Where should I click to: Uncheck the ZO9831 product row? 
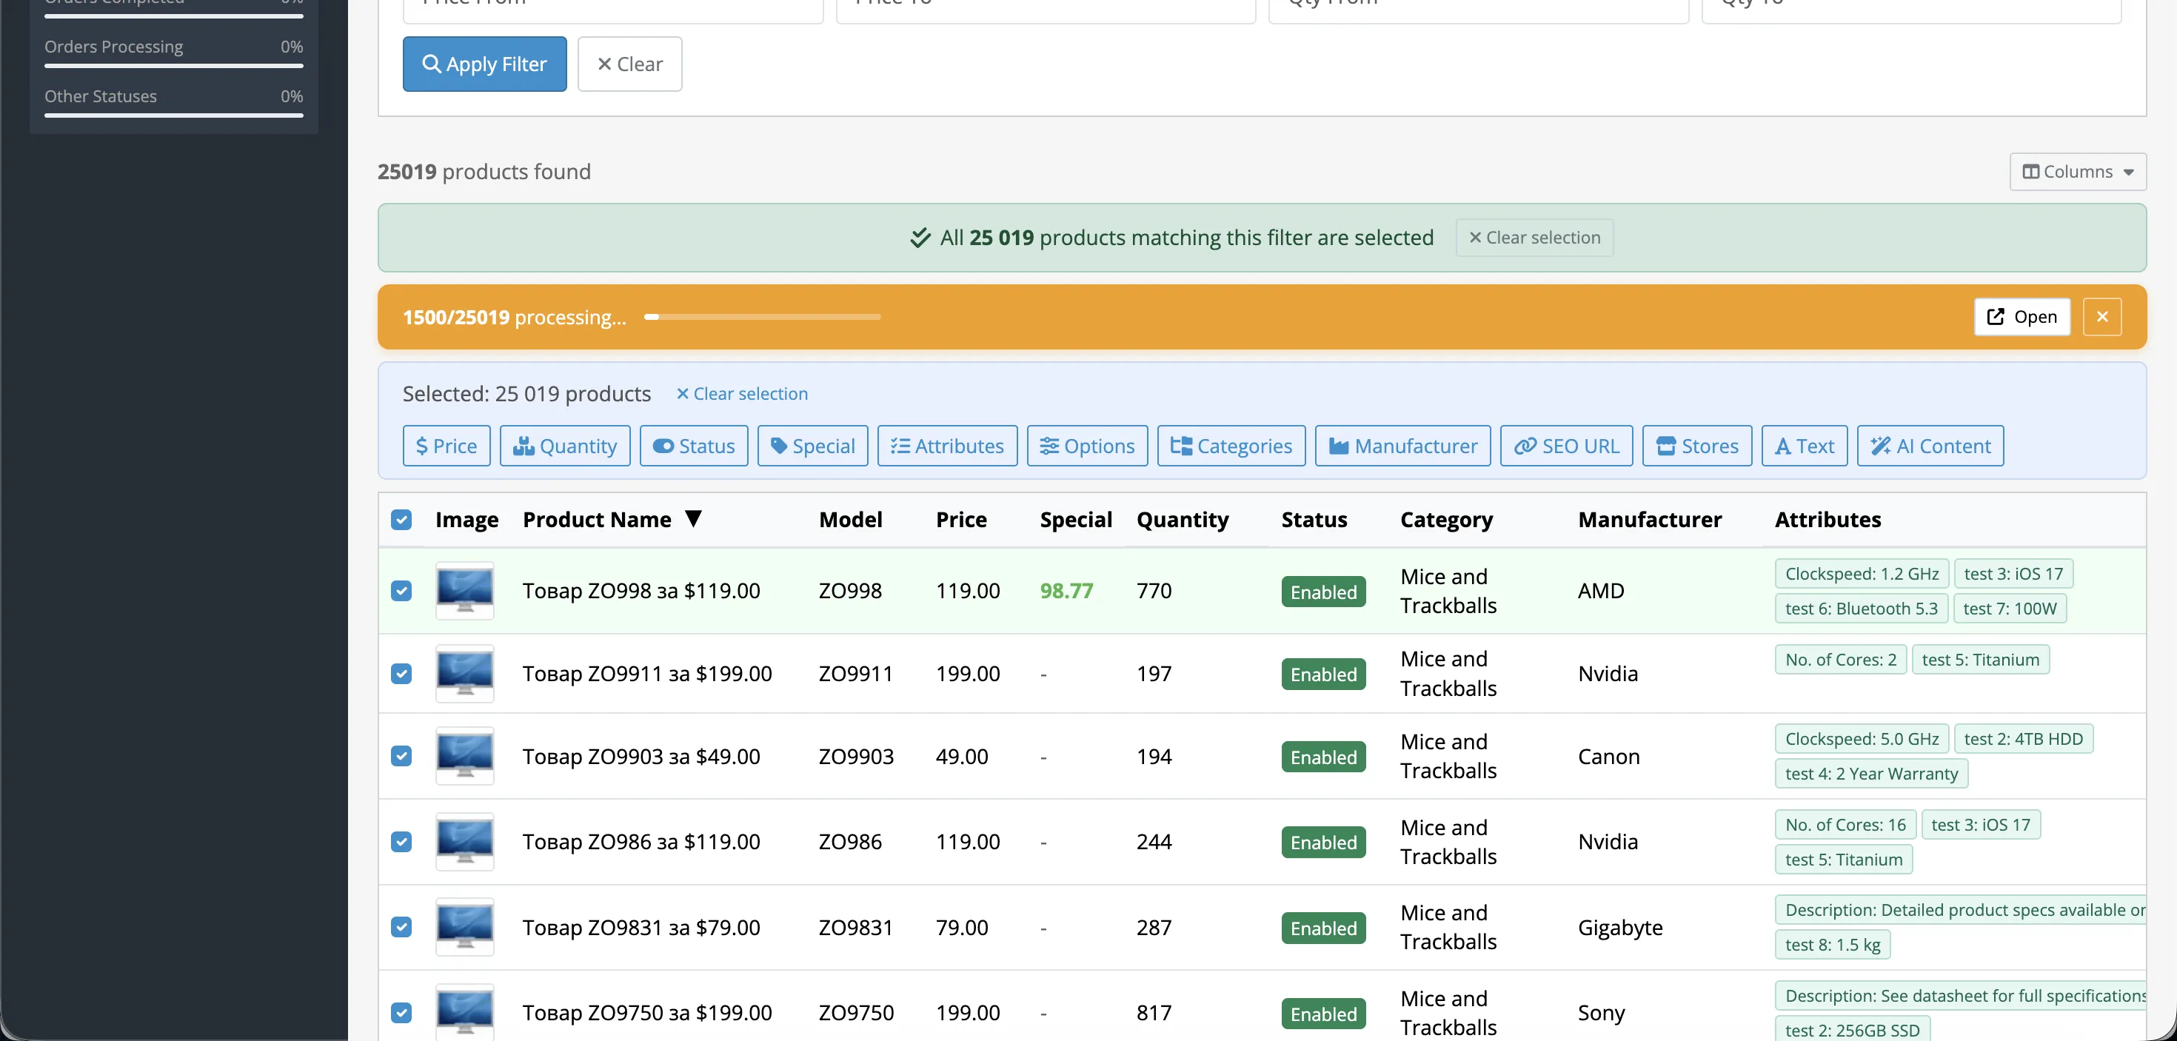[x=401, y=927]
